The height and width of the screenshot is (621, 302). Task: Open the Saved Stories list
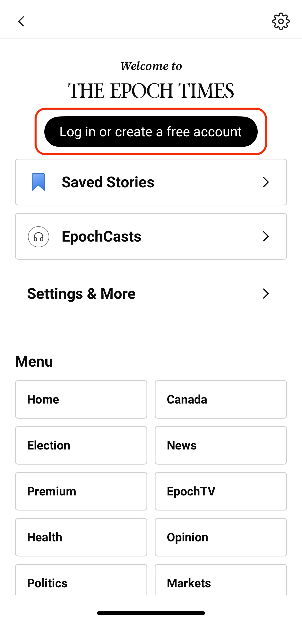(108, 182)
